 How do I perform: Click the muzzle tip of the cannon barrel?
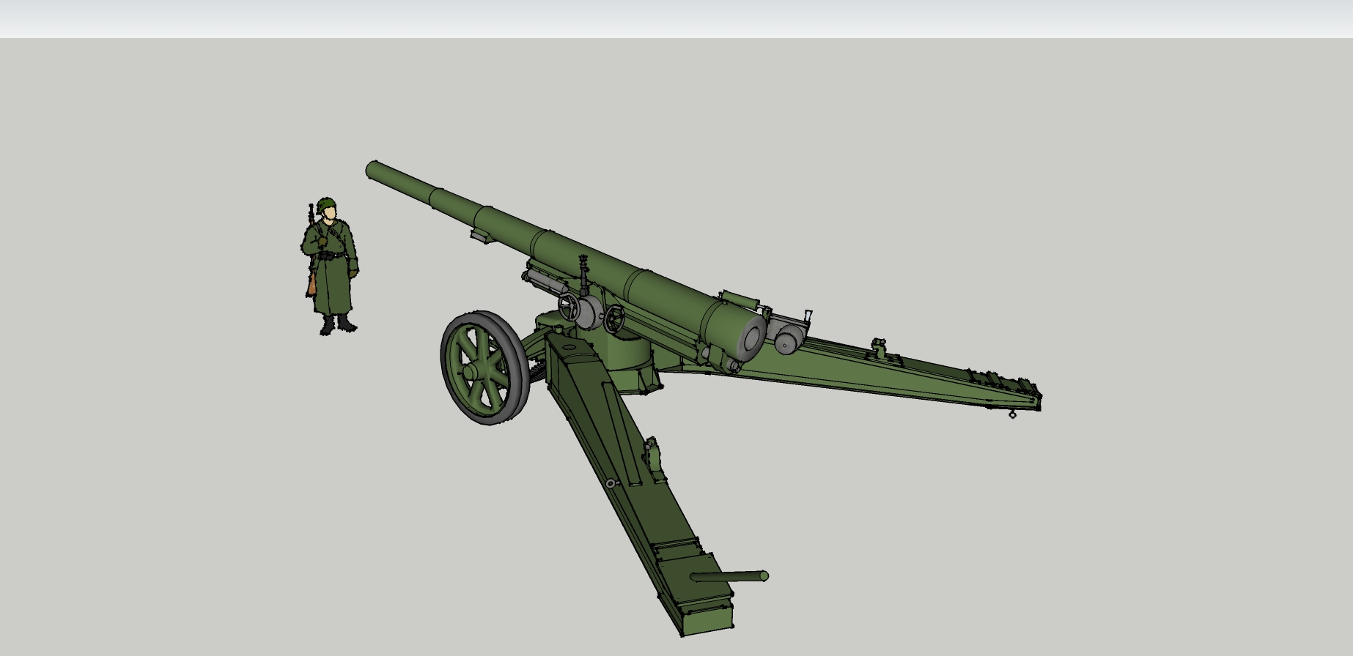(x=373, y=170)
